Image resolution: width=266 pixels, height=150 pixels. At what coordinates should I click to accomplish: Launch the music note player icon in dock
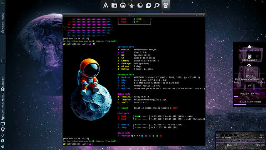point(157,5)
